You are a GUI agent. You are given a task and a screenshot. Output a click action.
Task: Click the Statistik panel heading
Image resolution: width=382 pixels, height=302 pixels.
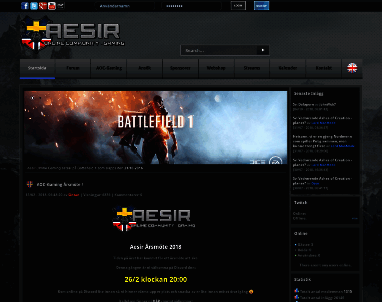pos(302,279)
